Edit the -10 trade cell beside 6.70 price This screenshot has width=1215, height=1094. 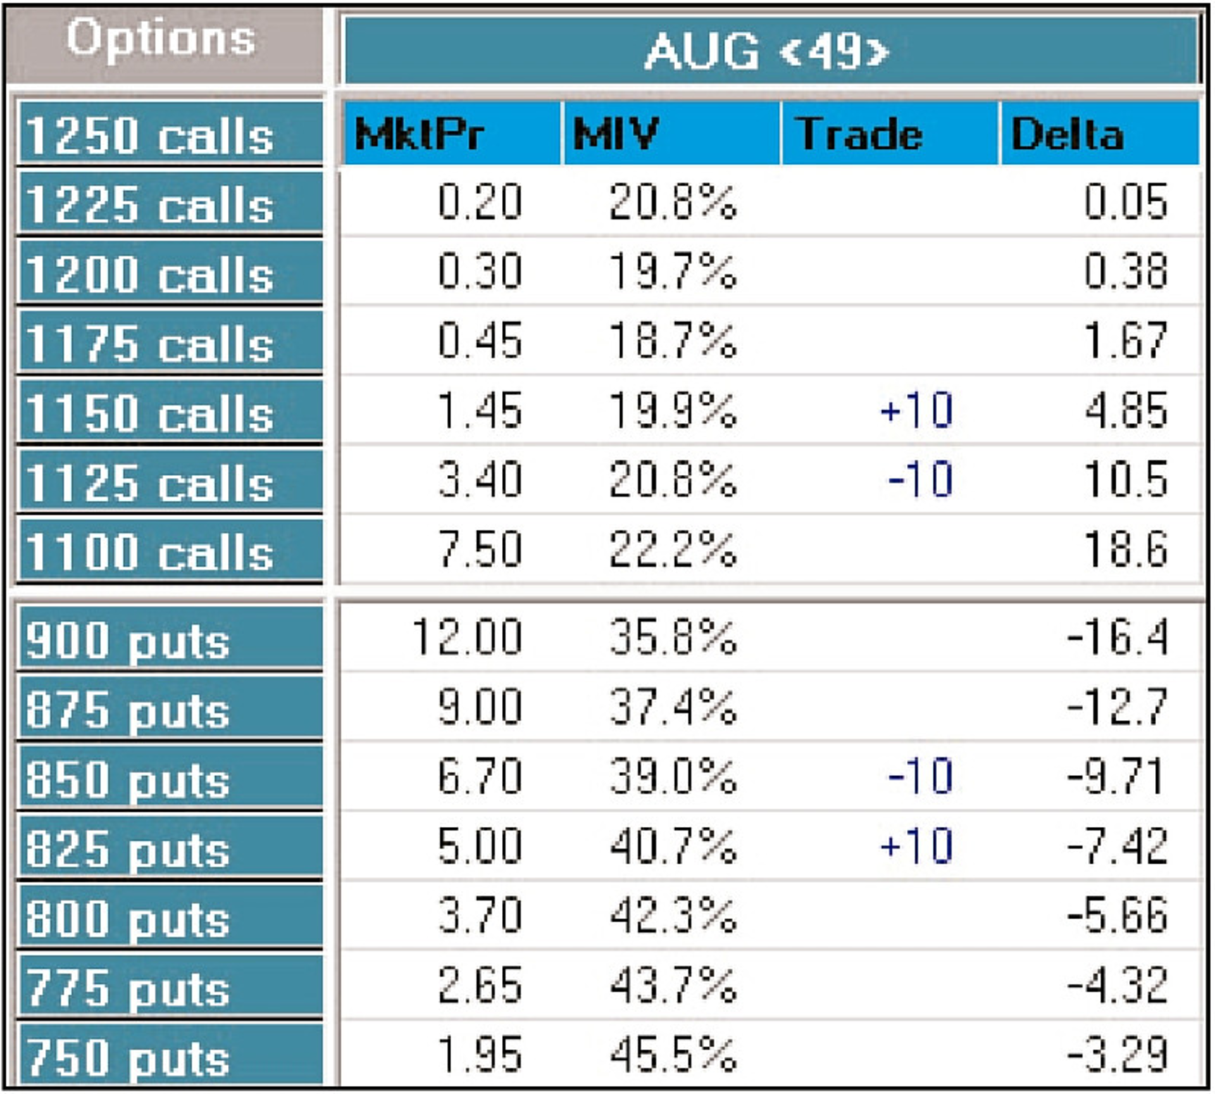919,776
